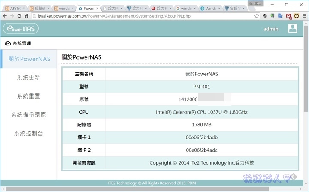The height and width of the screenshot is (192, 309).
Task: Click the vertical page scrollbar
Action: 306,69
